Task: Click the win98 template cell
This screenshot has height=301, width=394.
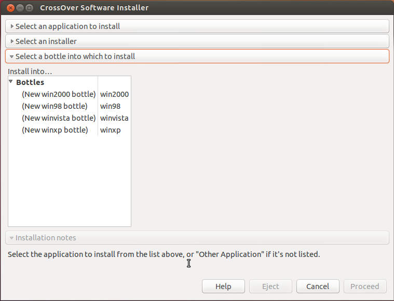Action: [x=111, y=106]
